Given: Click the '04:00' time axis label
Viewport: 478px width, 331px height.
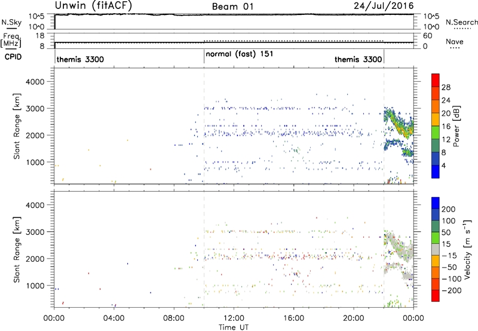Looking at the screenshot, I should click(114, 318).
